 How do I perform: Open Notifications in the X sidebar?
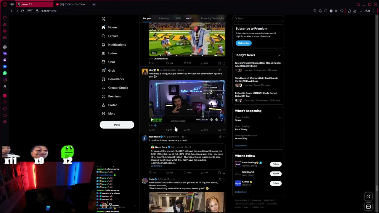[114, 45]
